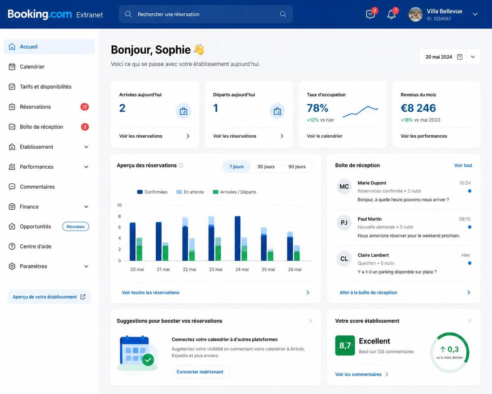The width and height of the screenshot is (492, 394).
Task: Click the Commentaires speech bubble icon
Action: [x=12, y=187]
